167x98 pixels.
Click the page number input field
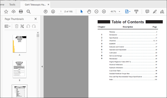coord(61,12)
